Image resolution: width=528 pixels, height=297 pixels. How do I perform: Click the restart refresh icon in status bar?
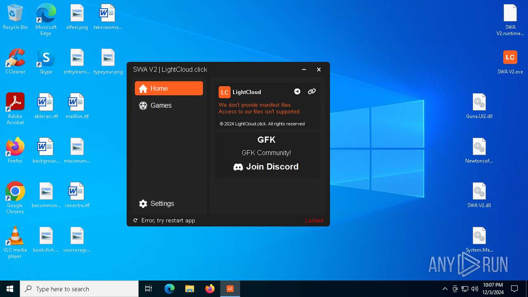click(x=135, y=220)
